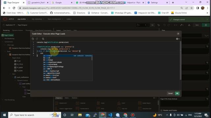This screenshot has height=118, width=211.
Task: Open browser side panel
Action: (197, 8)
